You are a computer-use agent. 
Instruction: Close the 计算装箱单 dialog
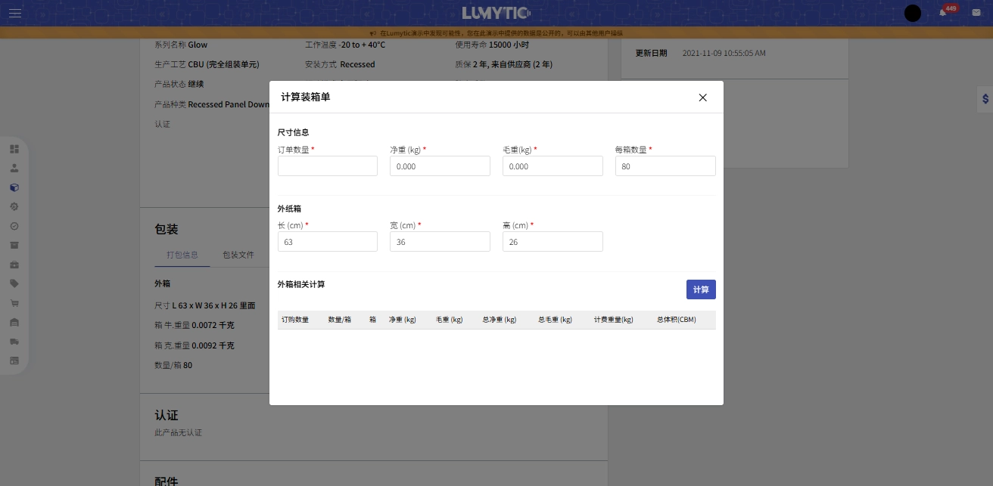(702, 98)
